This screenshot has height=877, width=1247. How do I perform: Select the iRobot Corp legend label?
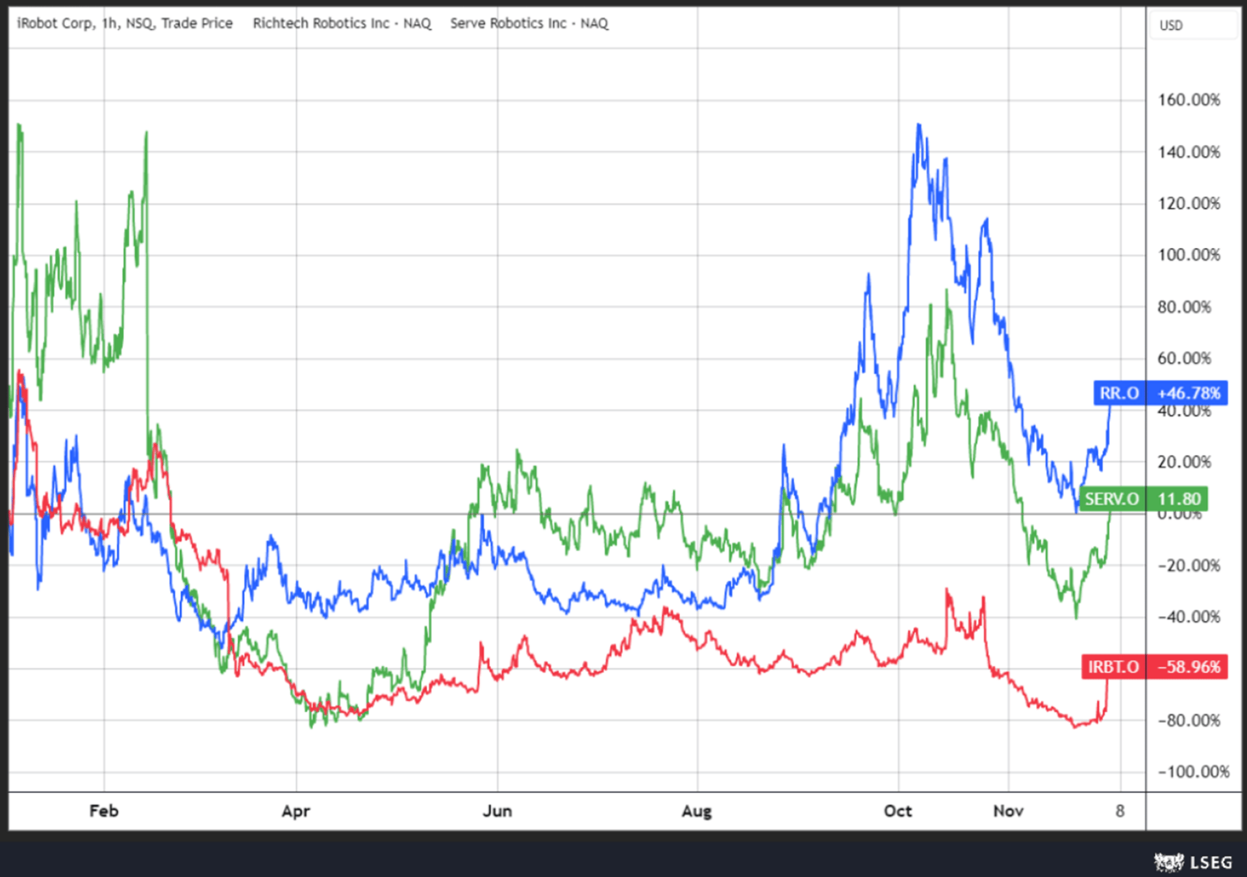point(125,23)
